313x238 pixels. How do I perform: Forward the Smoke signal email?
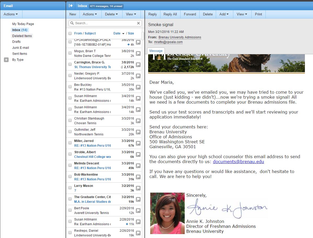190,14
